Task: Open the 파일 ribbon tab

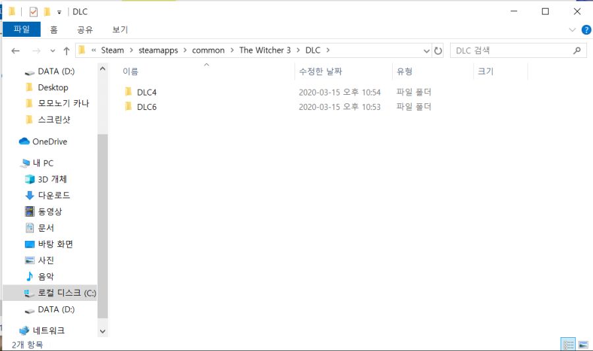Action: coord(22,29)
